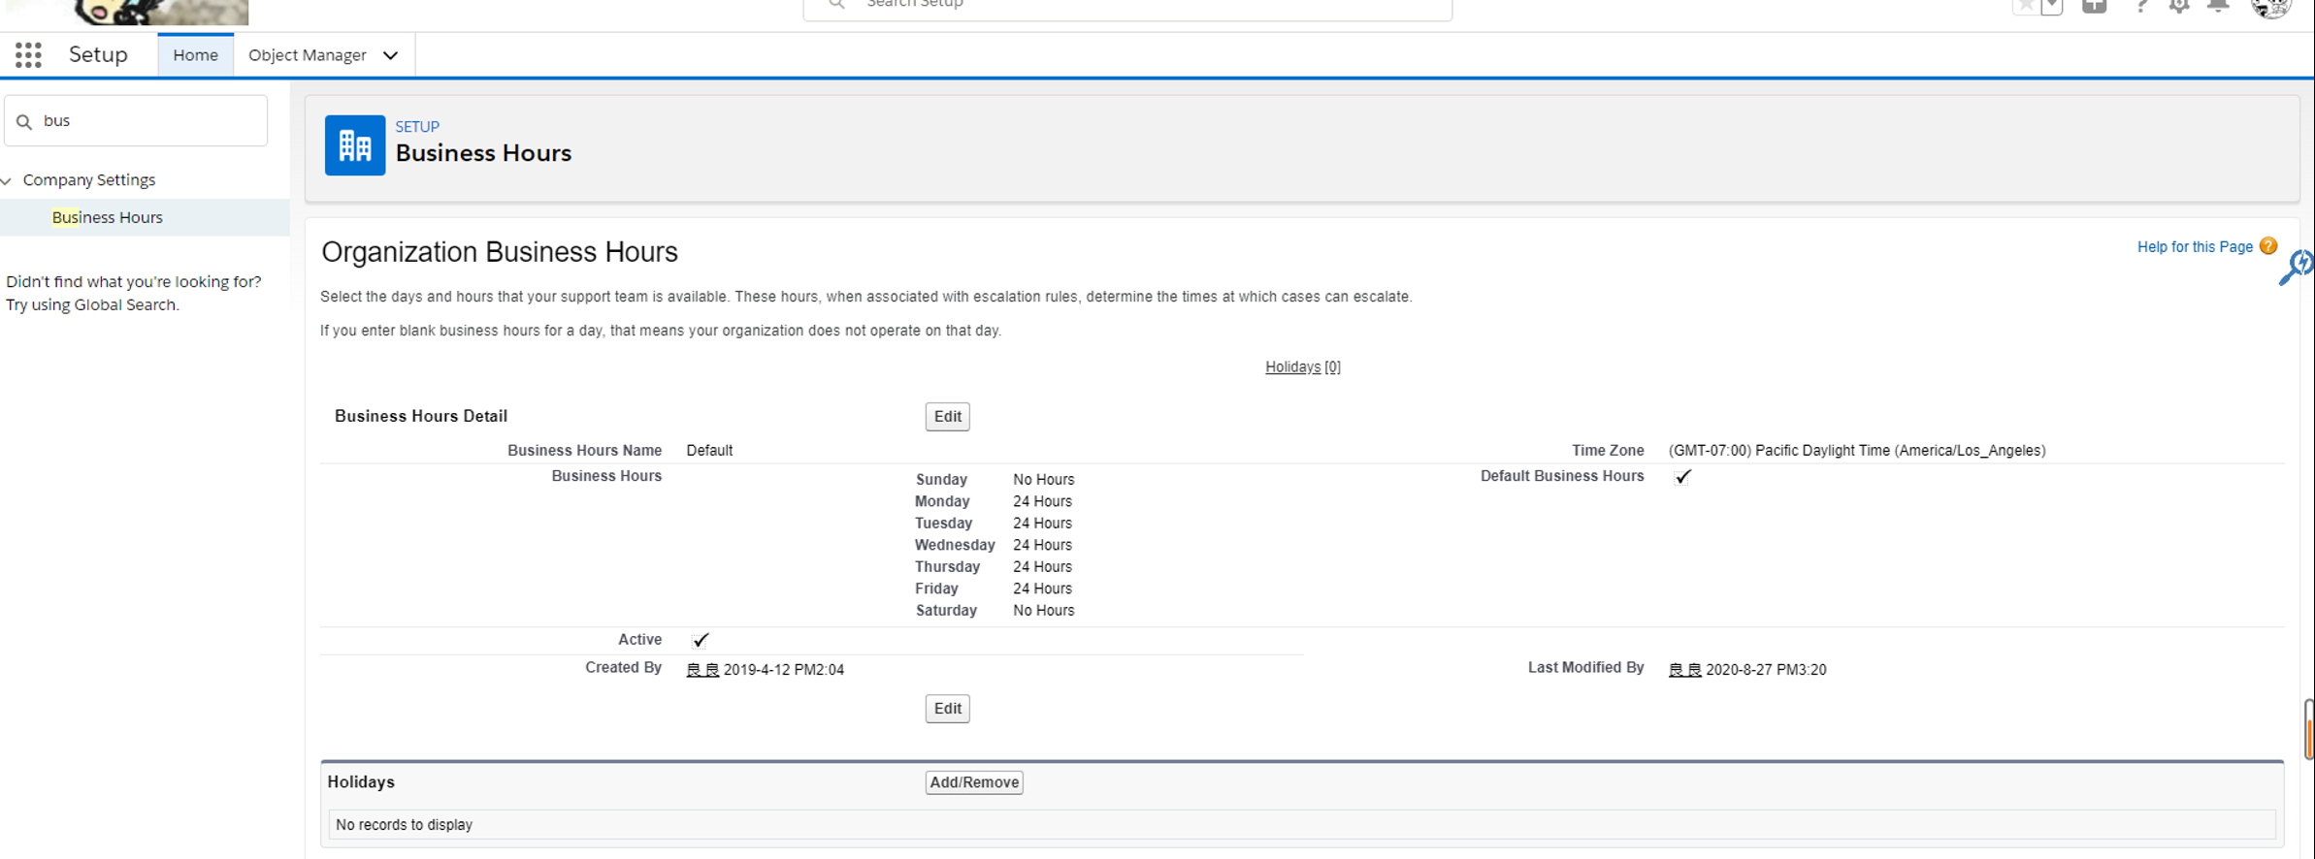Open the Global Actions plus icon

2095,6
